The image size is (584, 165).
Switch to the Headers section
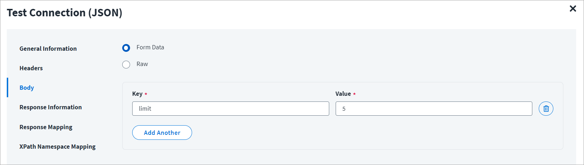tap(31, 68)
